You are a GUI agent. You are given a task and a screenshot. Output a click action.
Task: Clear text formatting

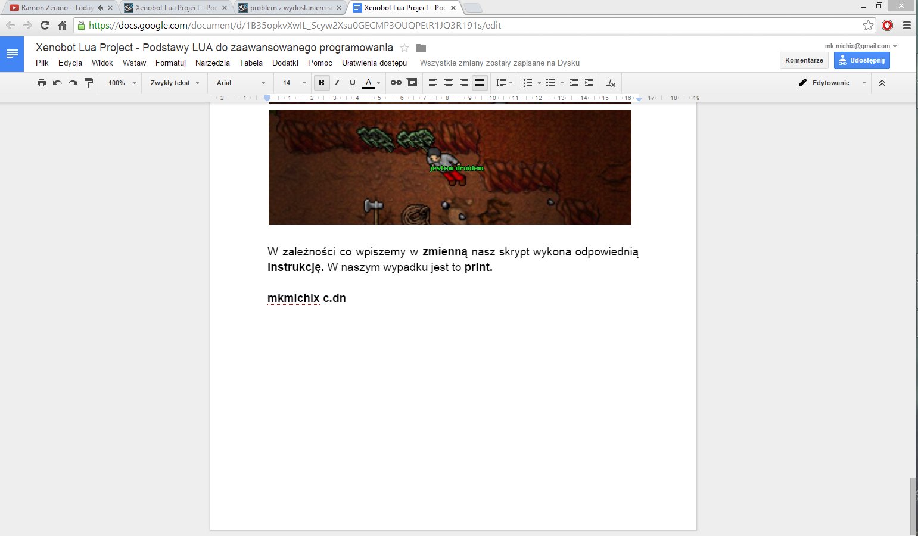pos(611,83)
